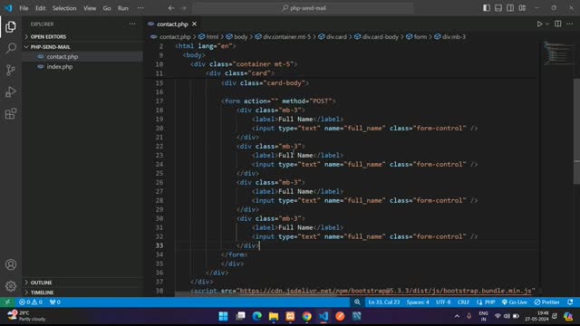Screen dimensions: 580x326
Task: Click the Prettier status bar item
Action: 546,302
